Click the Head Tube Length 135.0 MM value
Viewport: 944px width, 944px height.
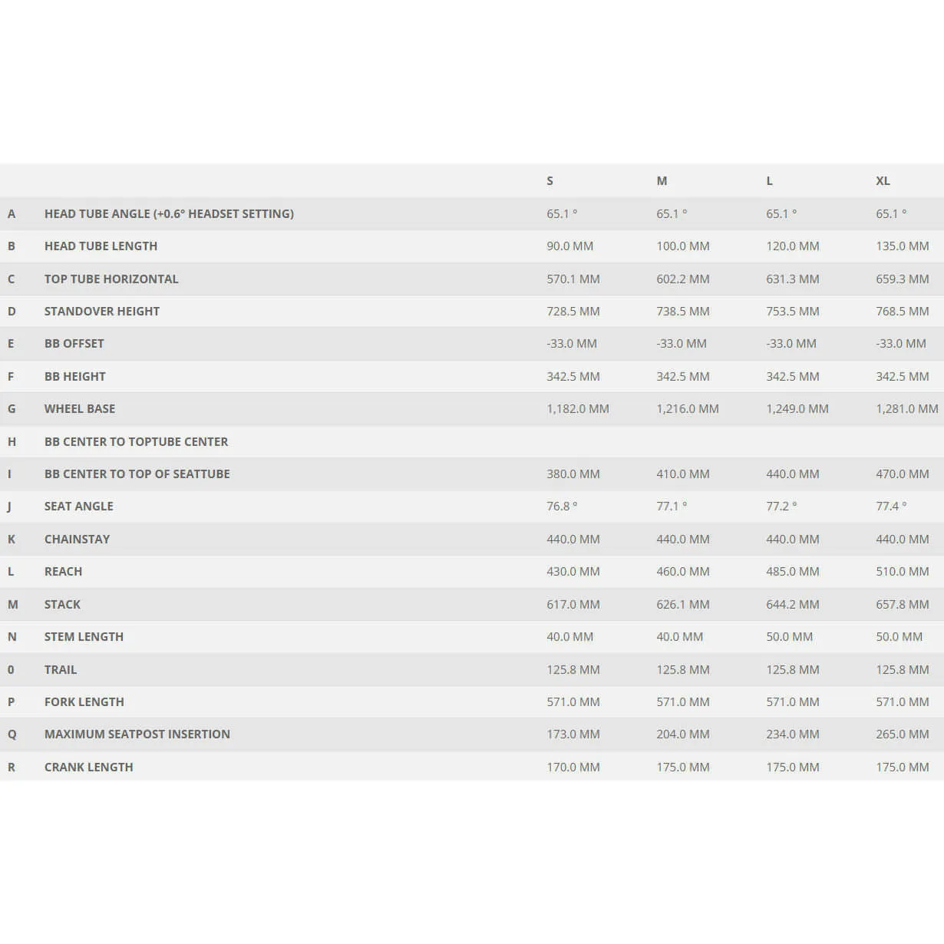pos(903,246)
